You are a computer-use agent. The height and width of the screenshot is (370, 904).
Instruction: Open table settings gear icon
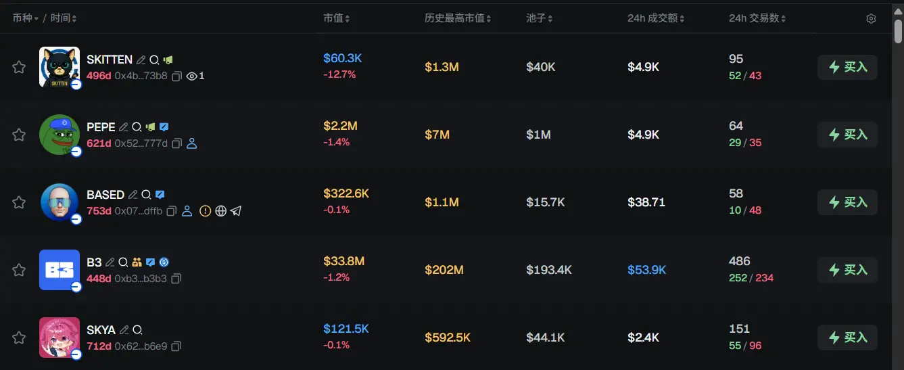pyautogui.click(x=871, y=19)
